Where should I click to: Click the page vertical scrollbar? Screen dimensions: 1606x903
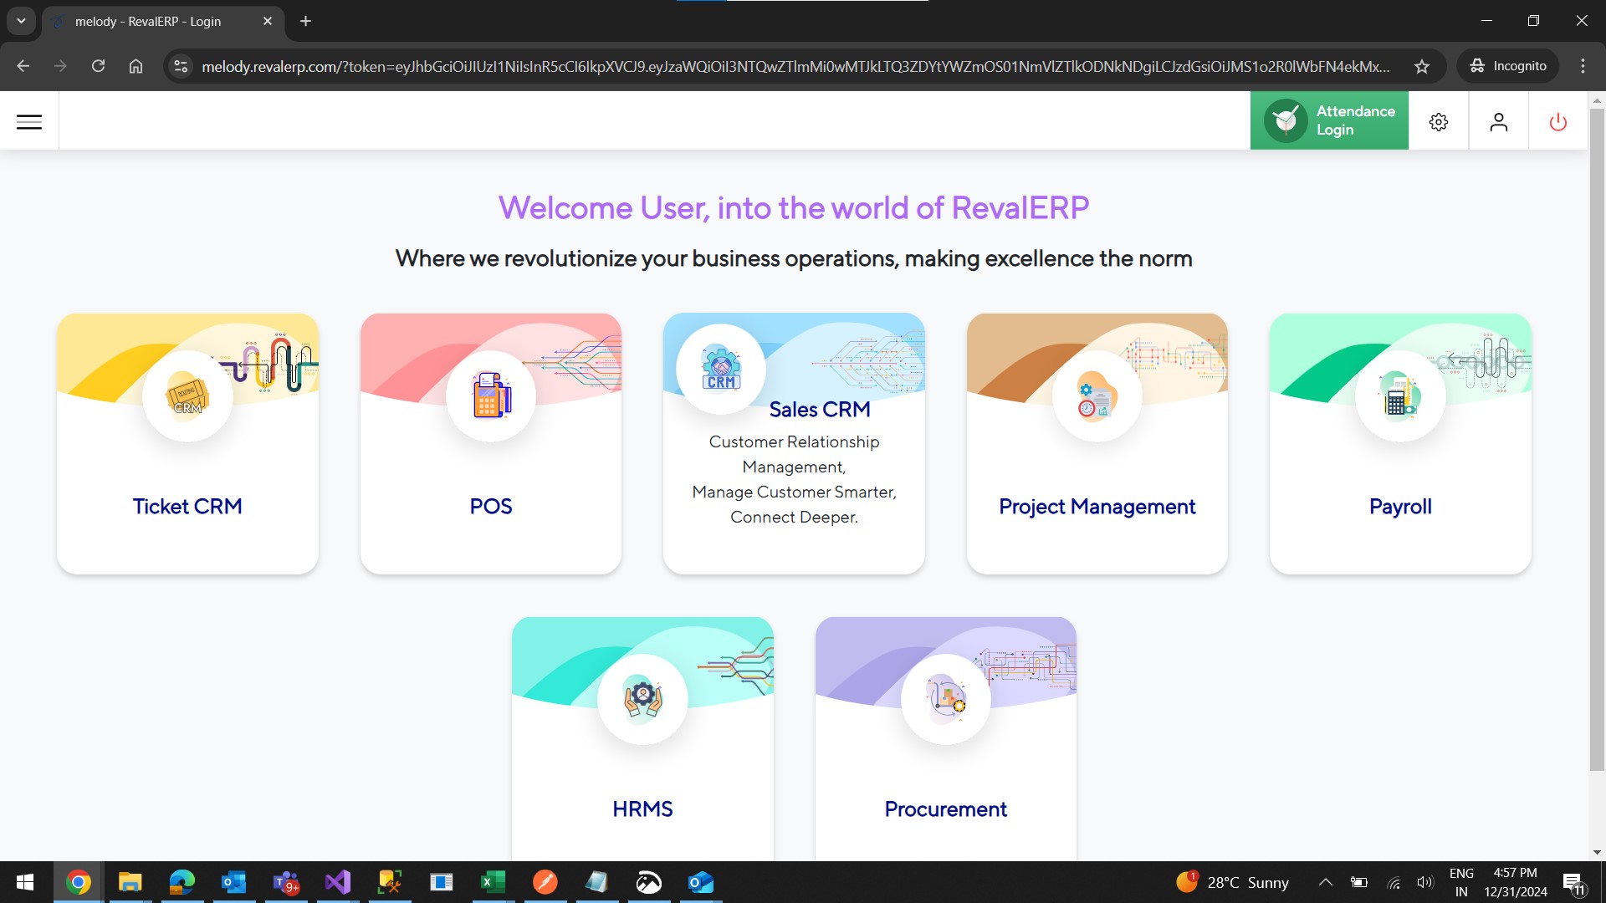pos(1596,435)
